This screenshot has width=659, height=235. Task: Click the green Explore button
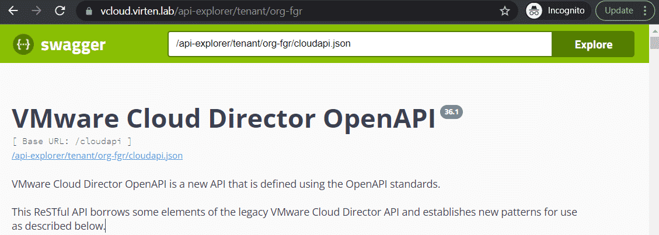pos(593,44)
